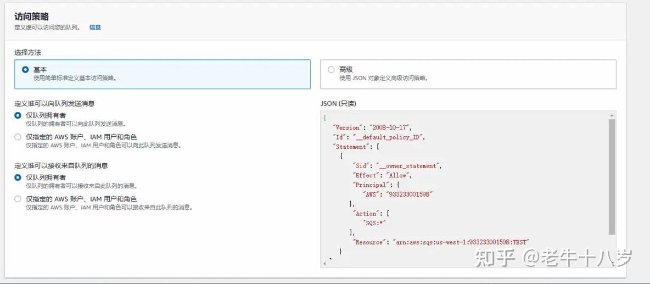Click the 访问策略 section heading
Screen dimensions: 650x284
pyautogui.click(x=31, y=16)
